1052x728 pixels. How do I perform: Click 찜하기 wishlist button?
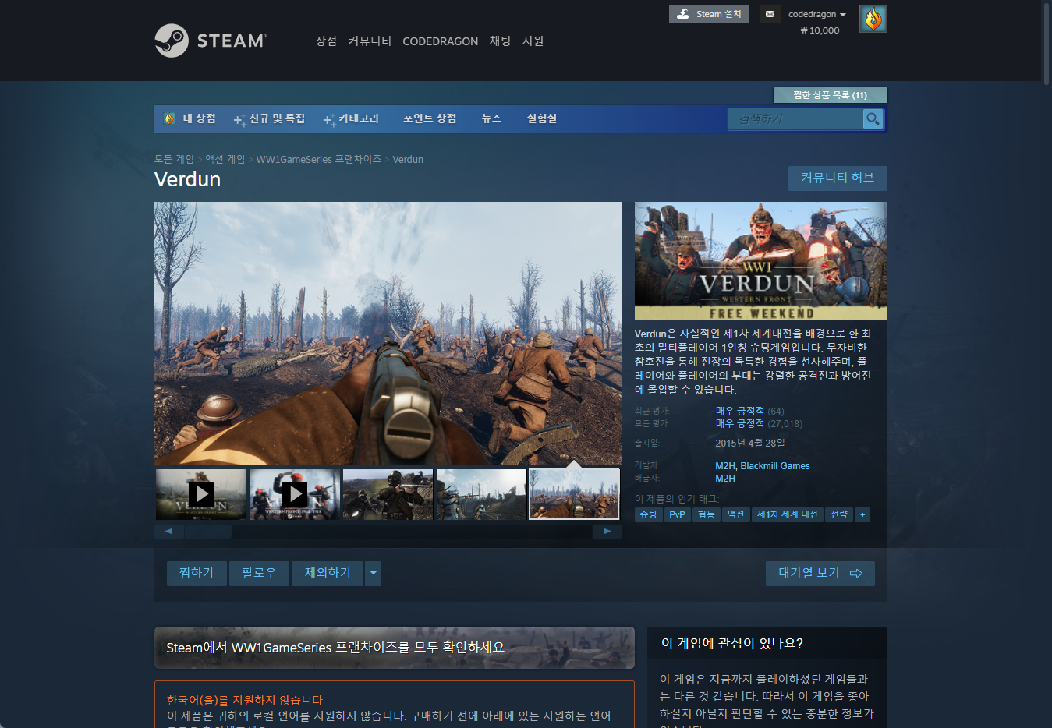197,574
